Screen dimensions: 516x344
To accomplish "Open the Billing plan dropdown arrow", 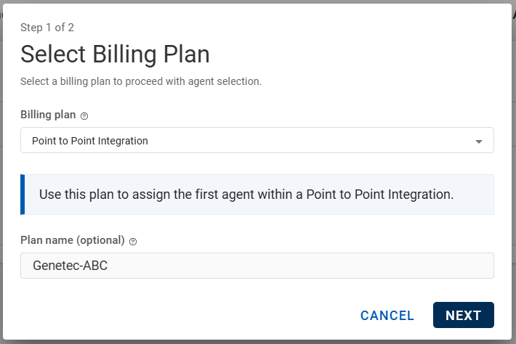I will click(x=478, y=142).
